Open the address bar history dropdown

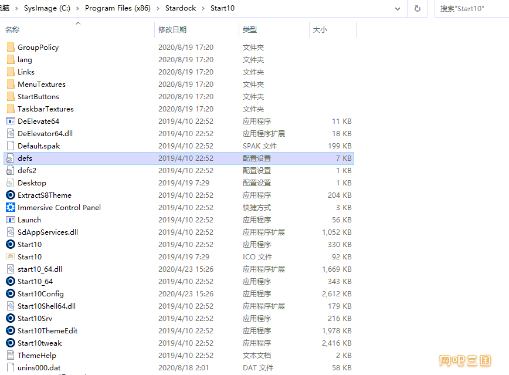(398, 9)
